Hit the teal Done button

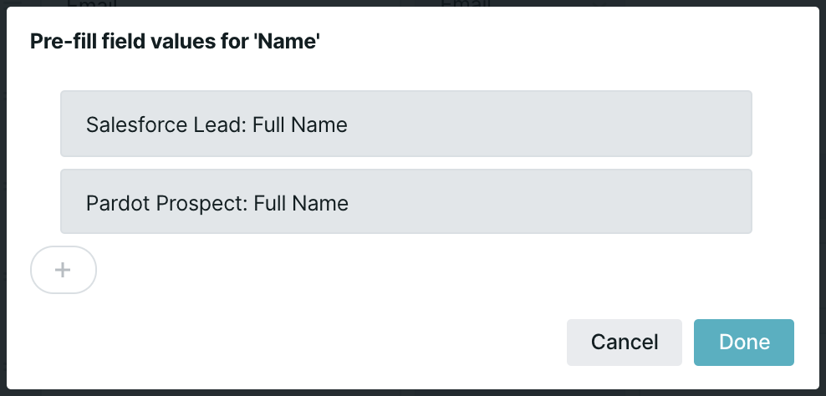pyautogui.click(x=743, y=342)
